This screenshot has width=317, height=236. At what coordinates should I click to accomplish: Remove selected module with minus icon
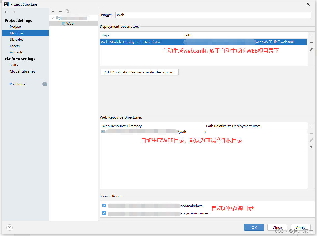click(60, 11)
